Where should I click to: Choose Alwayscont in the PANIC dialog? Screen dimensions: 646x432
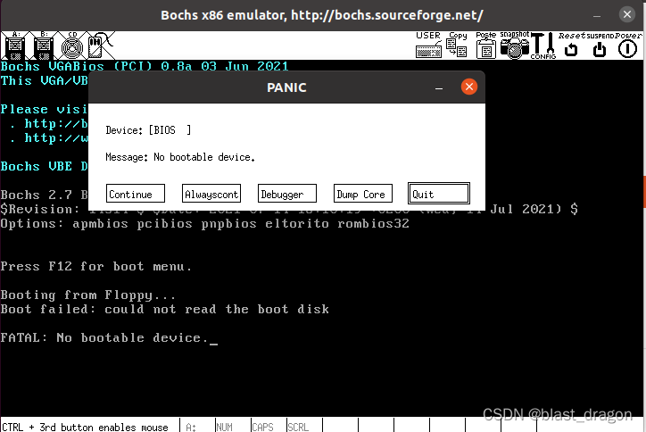click(211, 194)
